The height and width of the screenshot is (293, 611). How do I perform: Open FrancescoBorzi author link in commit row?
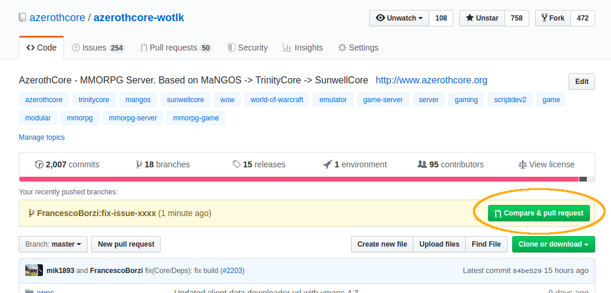coord(116,271)
